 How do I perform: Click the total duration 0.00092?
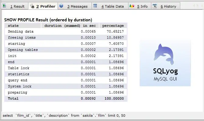[x=88, y=98]
